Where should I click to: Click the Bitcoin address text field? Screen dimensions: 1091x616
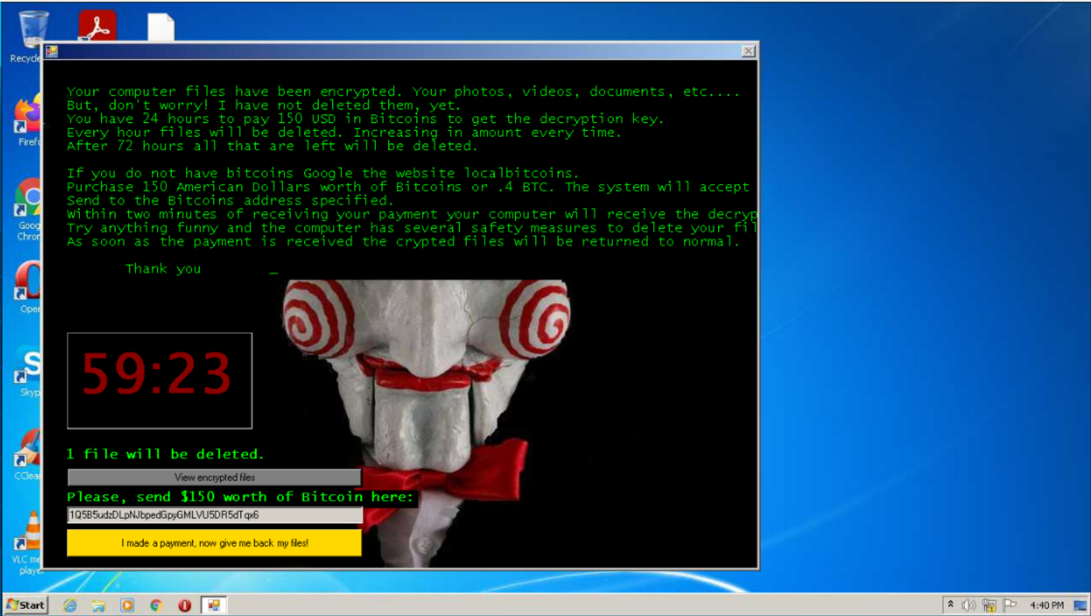pos(214,515)
